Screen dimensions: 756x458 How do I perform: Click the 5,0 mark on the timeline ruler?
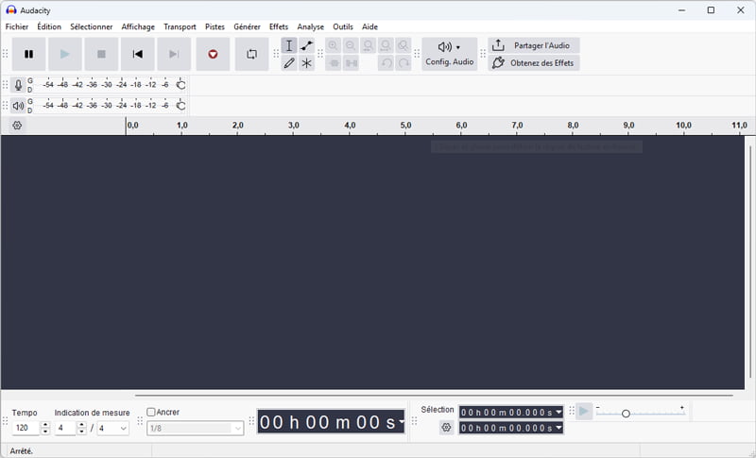[405, 126]
